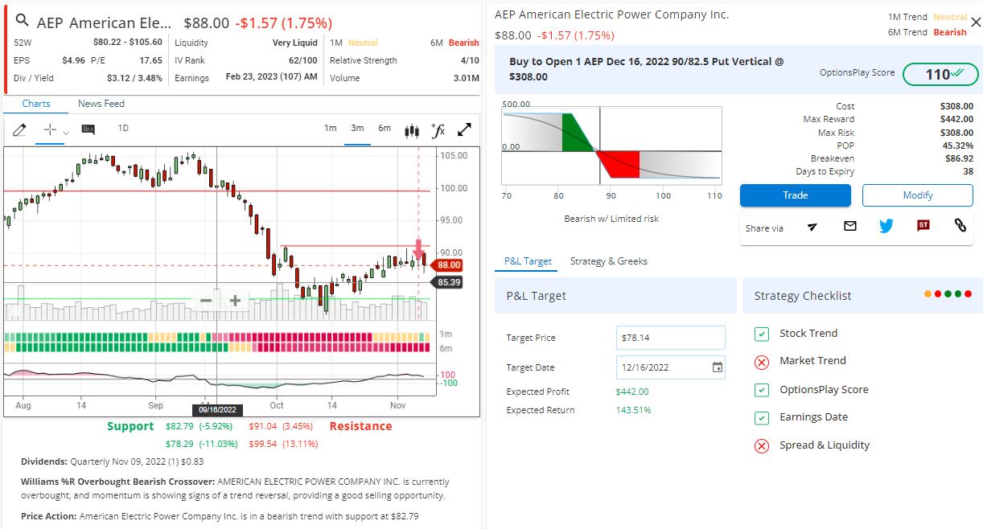This screenshot has height=529, width=983.
Task: Toggle the Stock Trend checklist checkbox
Action: 762,334
